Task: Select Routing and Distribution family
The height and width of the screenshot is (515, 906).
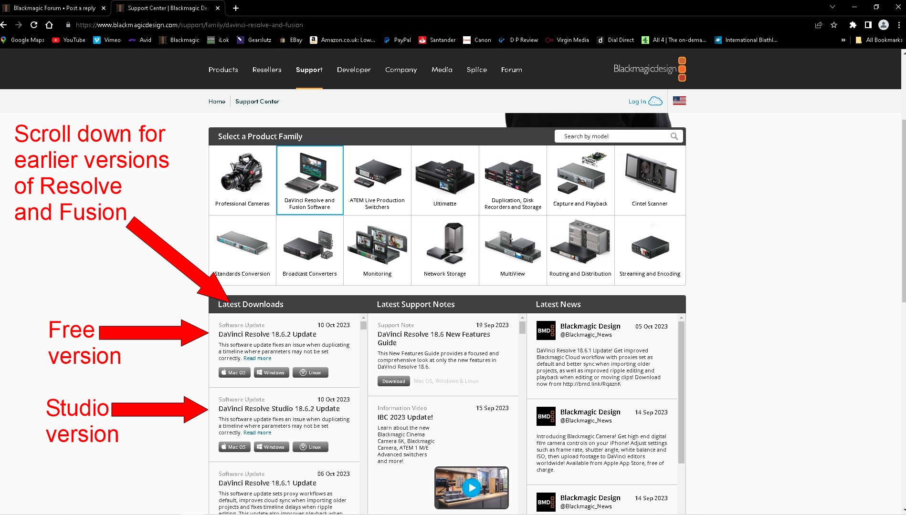Action: coord(580,250)
